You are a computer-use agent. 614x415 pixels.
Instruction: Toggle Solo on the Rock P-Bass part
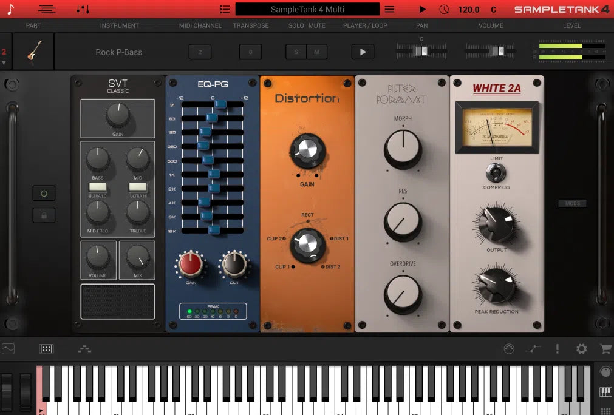[296, 52]
